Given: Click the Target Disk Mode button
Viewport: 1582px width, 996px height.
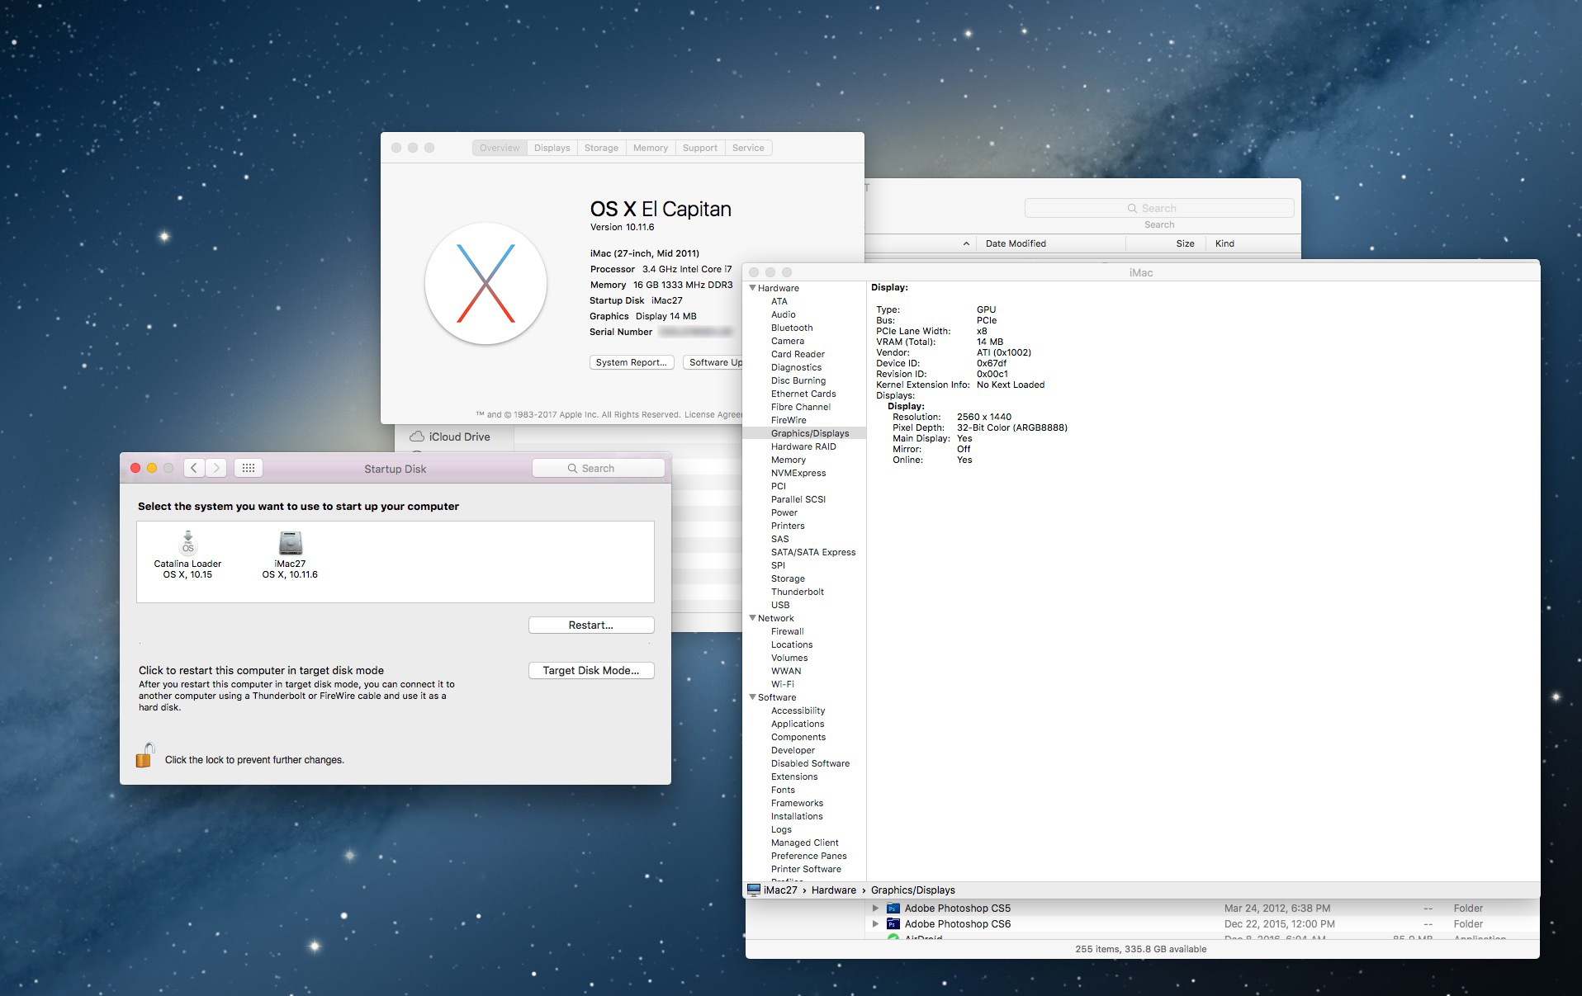Looking at the screenshot, I should [x=590, y=670].
